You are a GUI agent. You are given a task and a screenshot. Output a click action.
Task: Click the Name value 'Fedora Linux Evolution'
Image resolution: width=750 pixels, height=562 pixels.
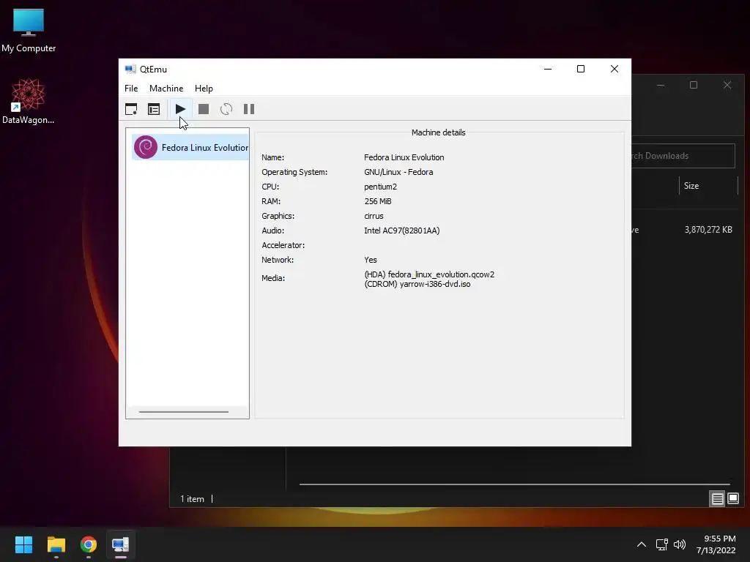coord(404,157)
